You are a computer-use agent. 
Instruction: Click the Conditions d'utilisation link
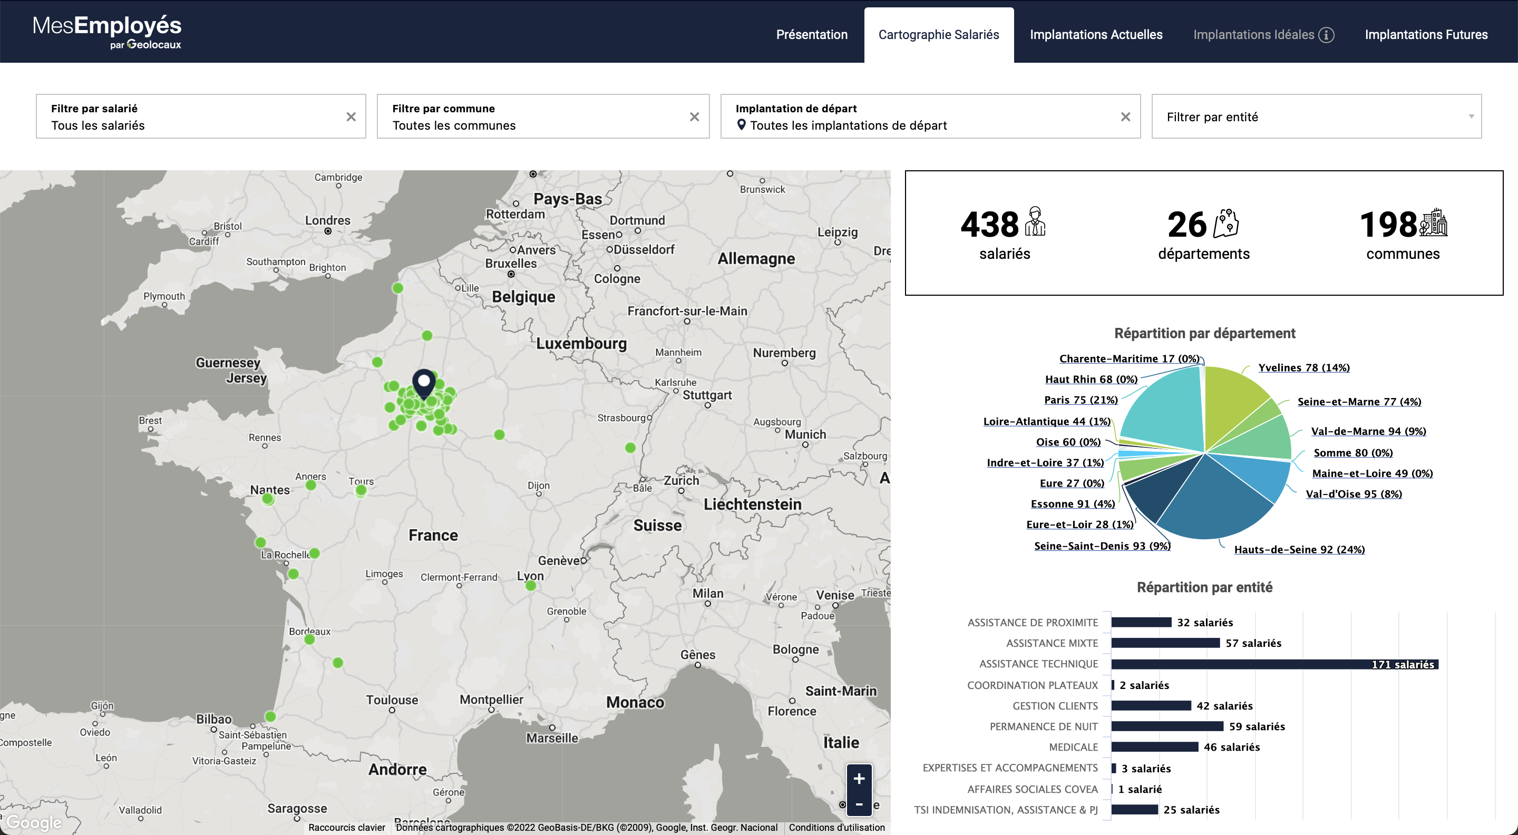point(836,827)
